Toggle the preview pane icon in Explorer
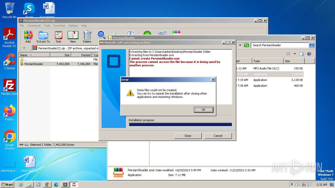This screenshot has height=188, width=335. pos(301,54)
